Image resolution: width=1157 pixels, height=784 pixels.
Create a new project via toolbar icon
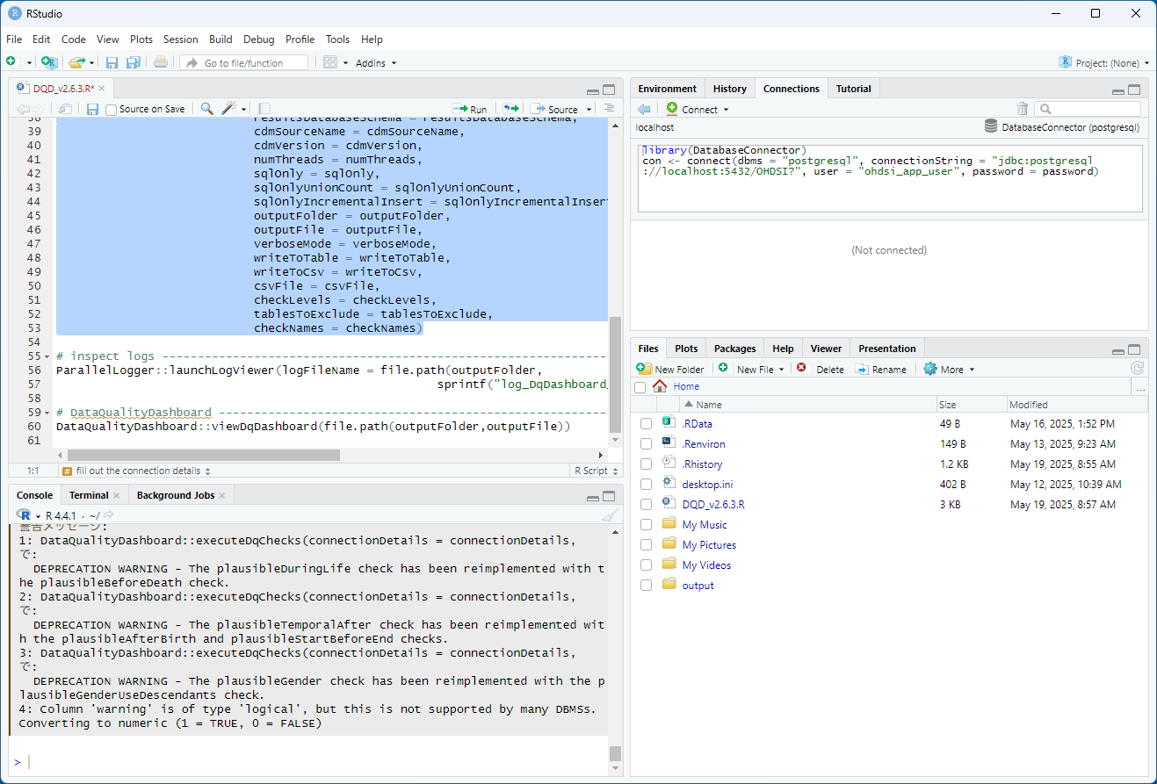(50, 62)
